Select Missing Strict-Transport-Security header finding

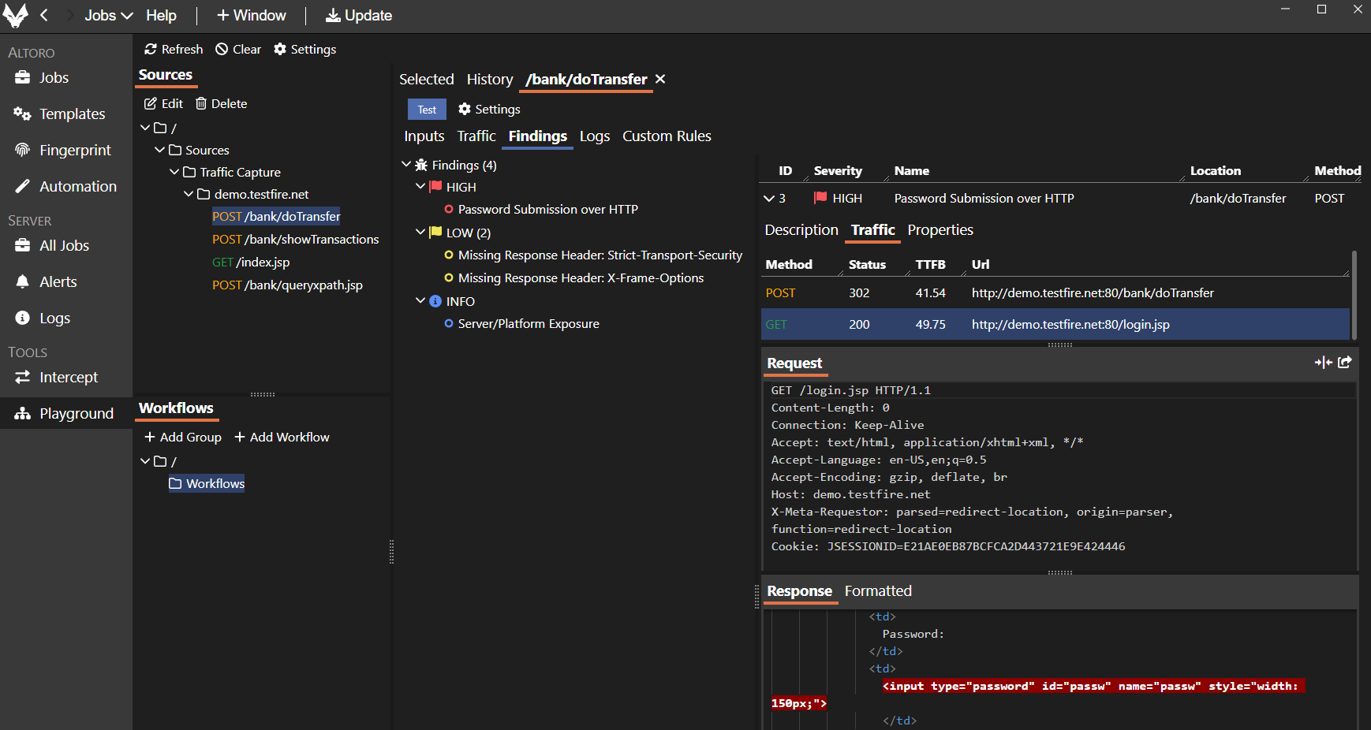[593, 255]
